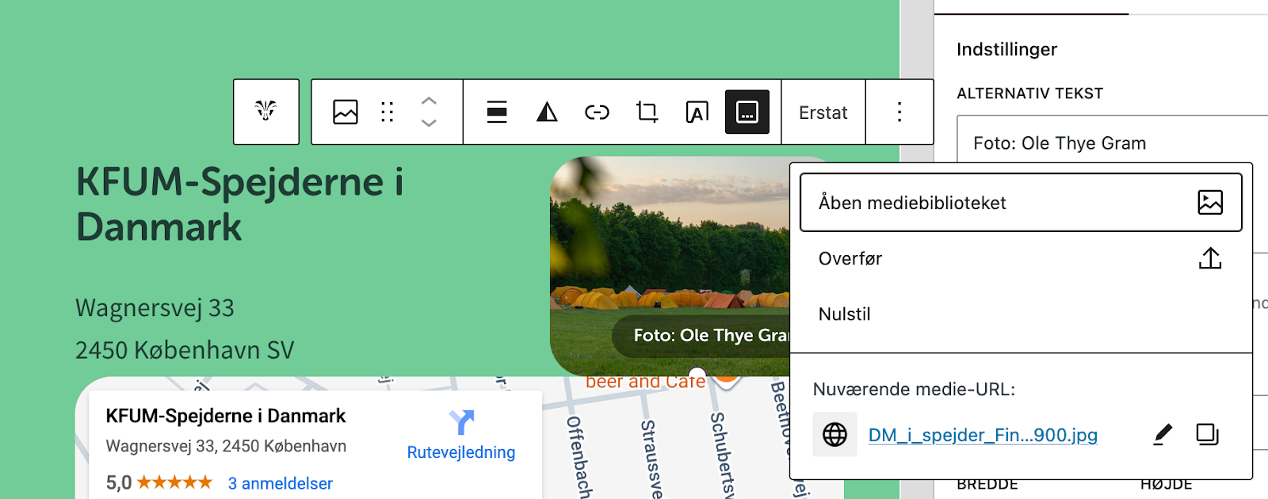Screen dimensions: 1268x499
Task: Select the crop image tool
Action: point(647,112)
